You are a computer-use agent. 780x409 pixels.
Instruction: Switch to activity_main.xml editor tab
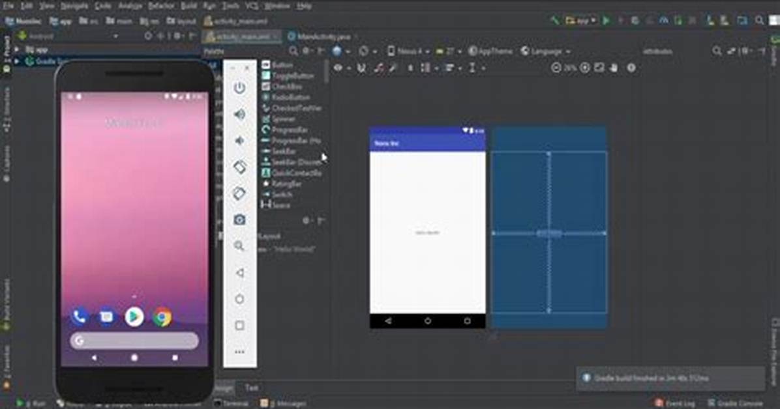tap(241, 36)
